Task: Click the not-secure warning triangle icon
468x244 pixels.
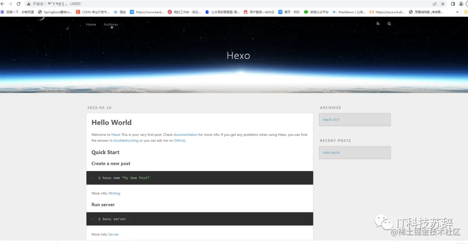Action: pos(29,4)
